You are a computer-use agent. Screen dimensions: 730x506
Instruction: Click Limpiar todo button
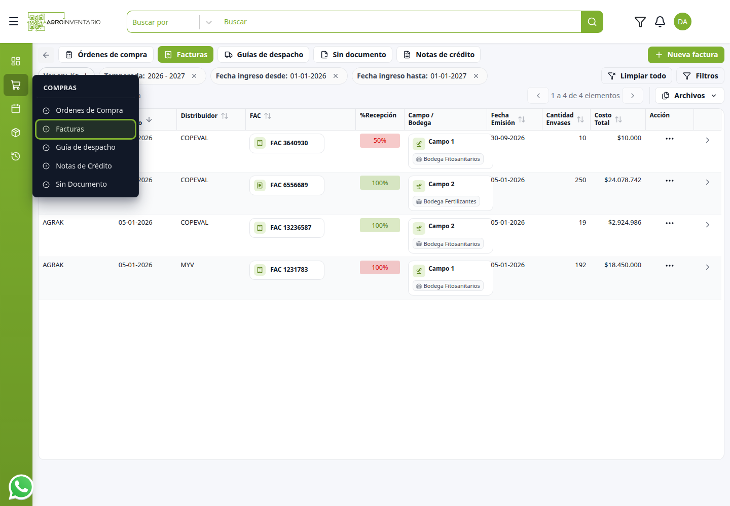[x=637, y=76]
